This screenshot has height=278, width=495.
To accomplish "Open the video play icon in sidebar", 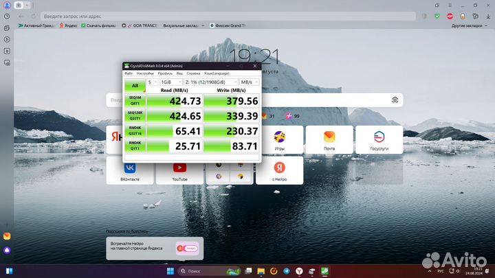I will click(7, 39).
